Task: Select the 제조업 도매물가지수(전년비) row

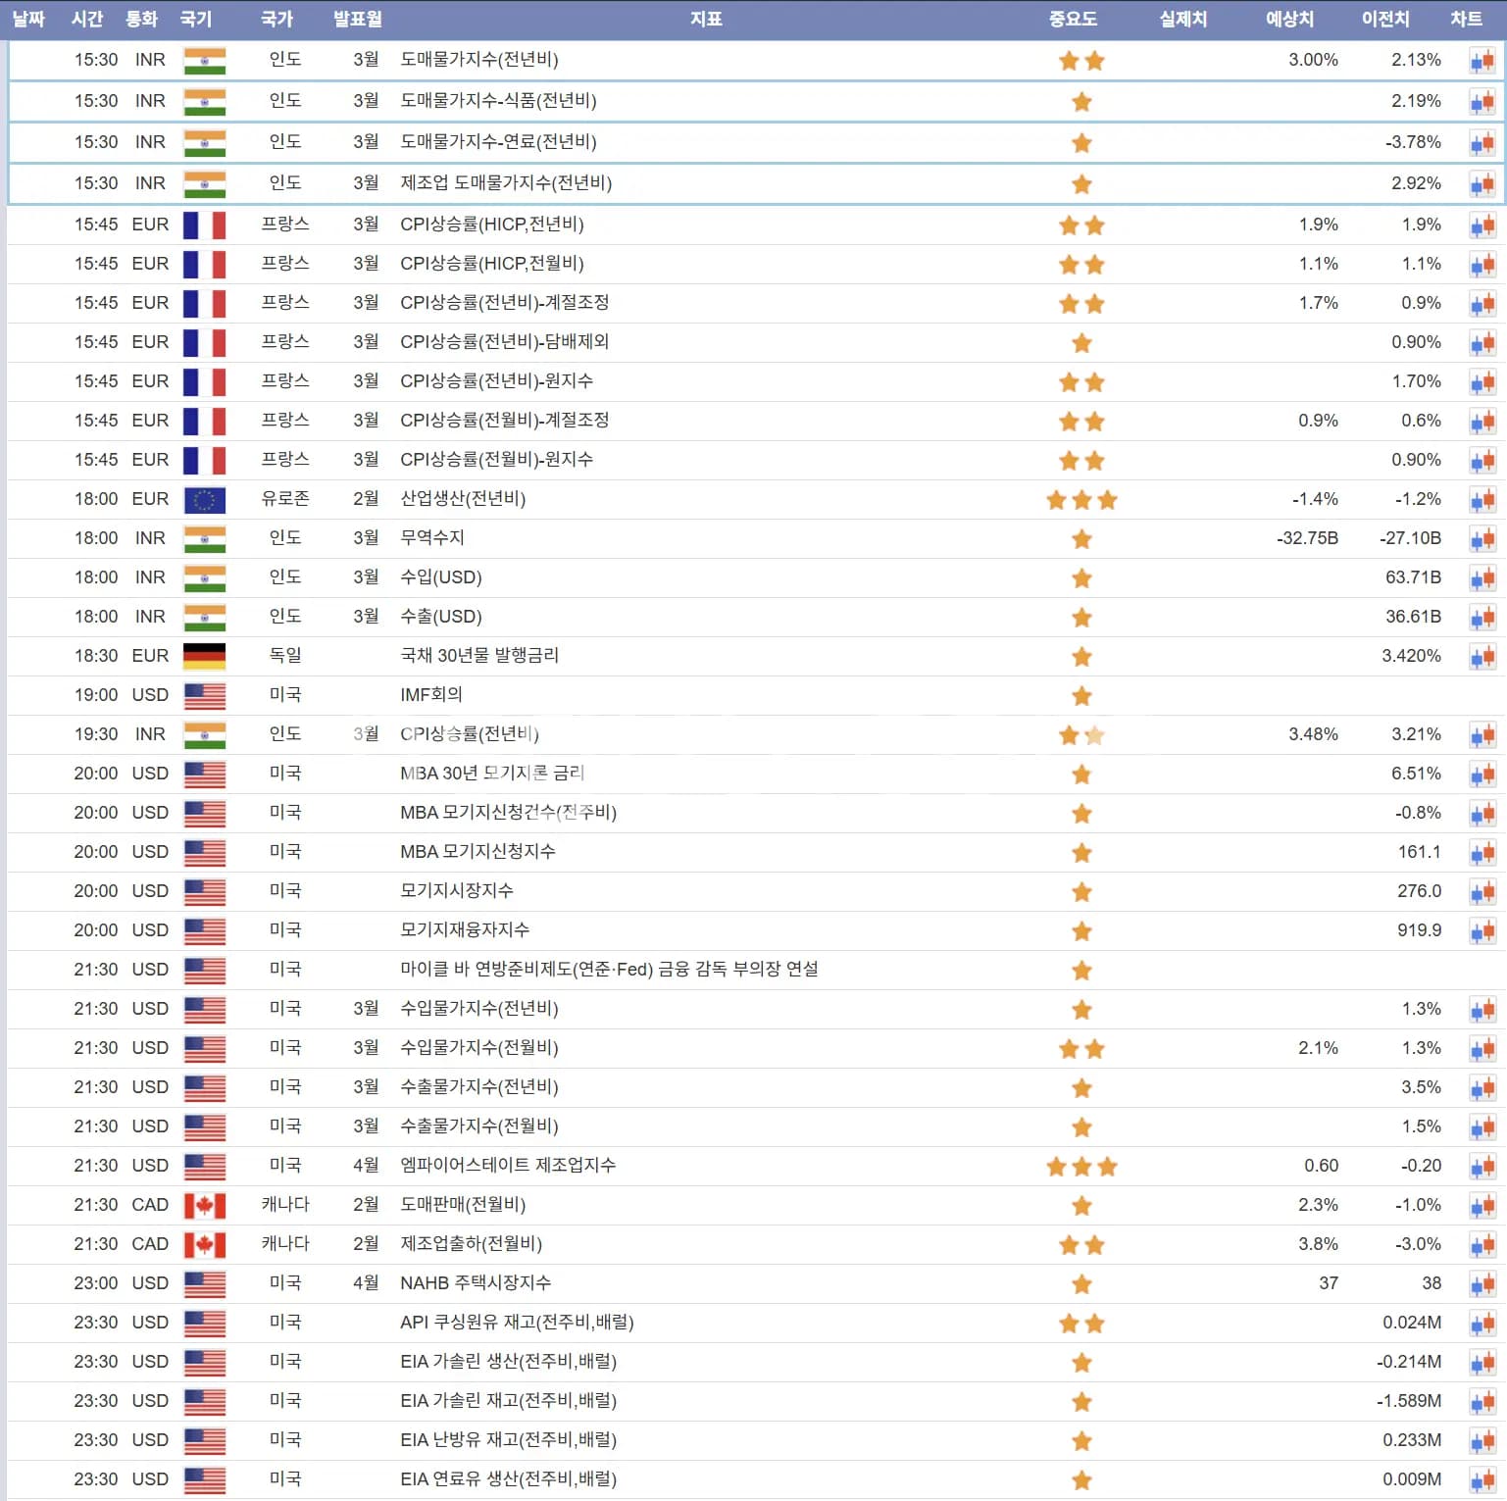Action: tap(506, 183)
